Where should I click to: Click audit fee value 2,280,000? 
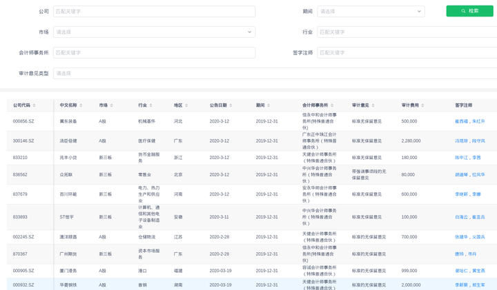pyautogui.click(x=411, y=141)
